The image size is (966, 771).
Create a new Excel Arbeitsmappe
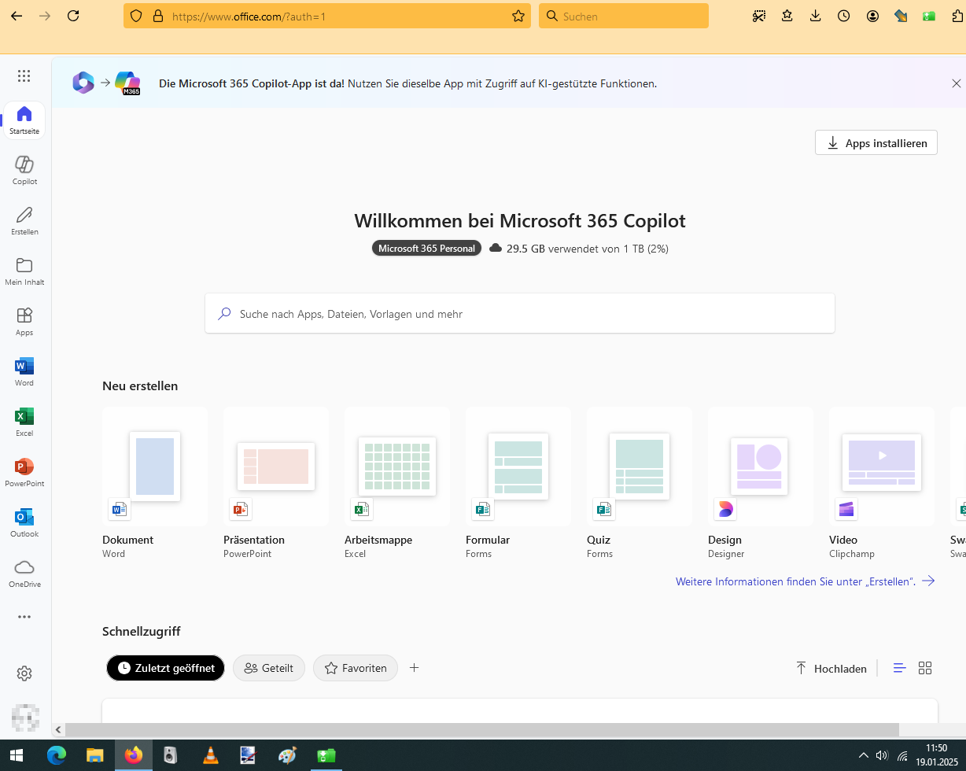pyautogui.click(x=397, y=483)
